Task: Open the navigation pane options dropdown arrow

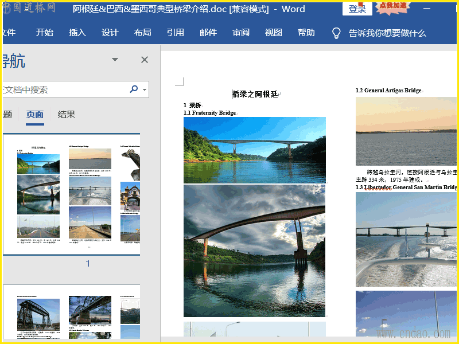Action: pos(115,60)
